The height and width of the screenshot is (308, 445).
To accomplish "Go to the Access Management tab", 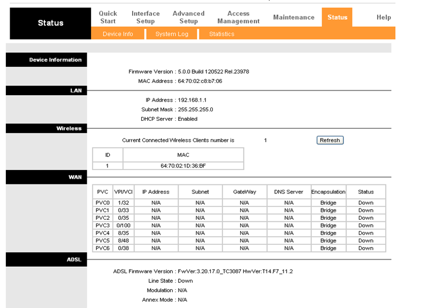I will (x=239, y=17).
